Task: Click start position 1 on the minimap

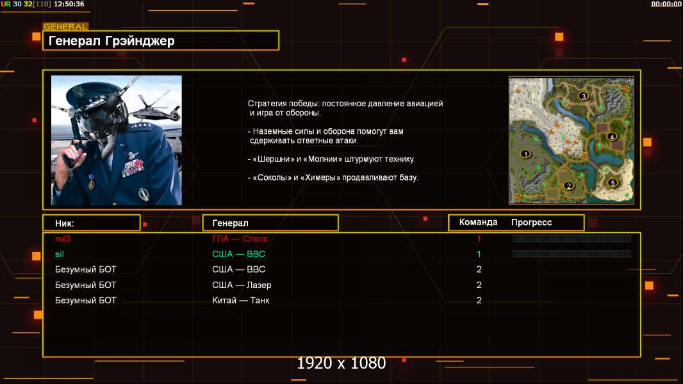Action: [x=526, y=154]
